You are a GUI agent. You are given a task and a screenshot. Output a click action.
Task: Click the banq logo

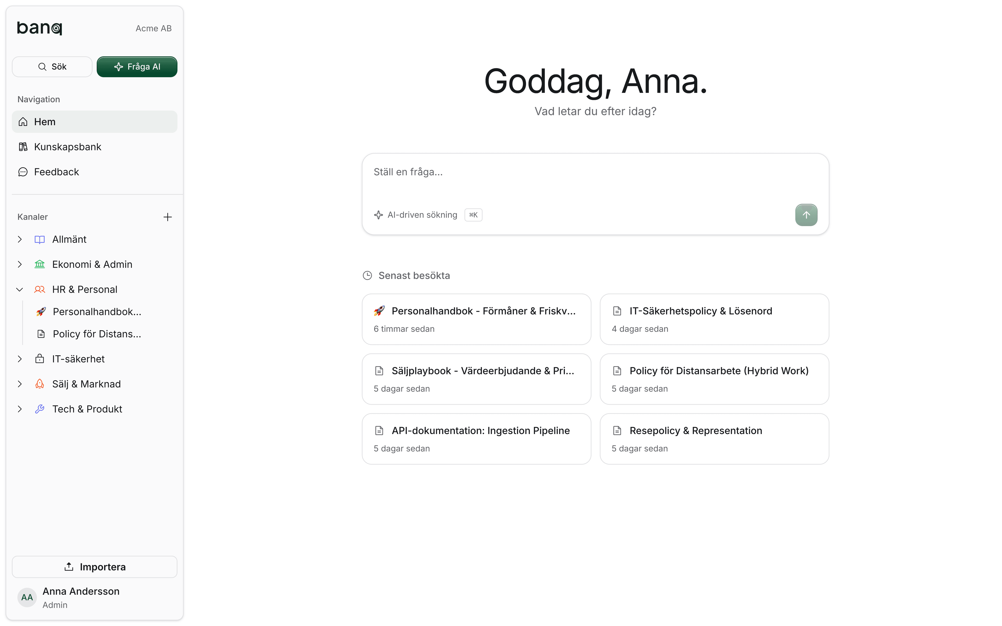coord(39,28)
